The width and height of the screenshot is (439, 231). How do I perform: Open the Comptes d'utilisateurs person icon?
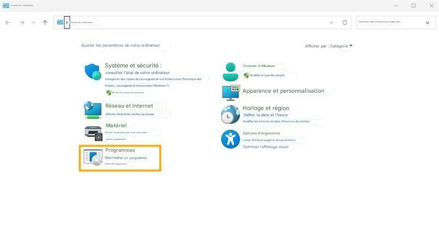coord(230,72)
